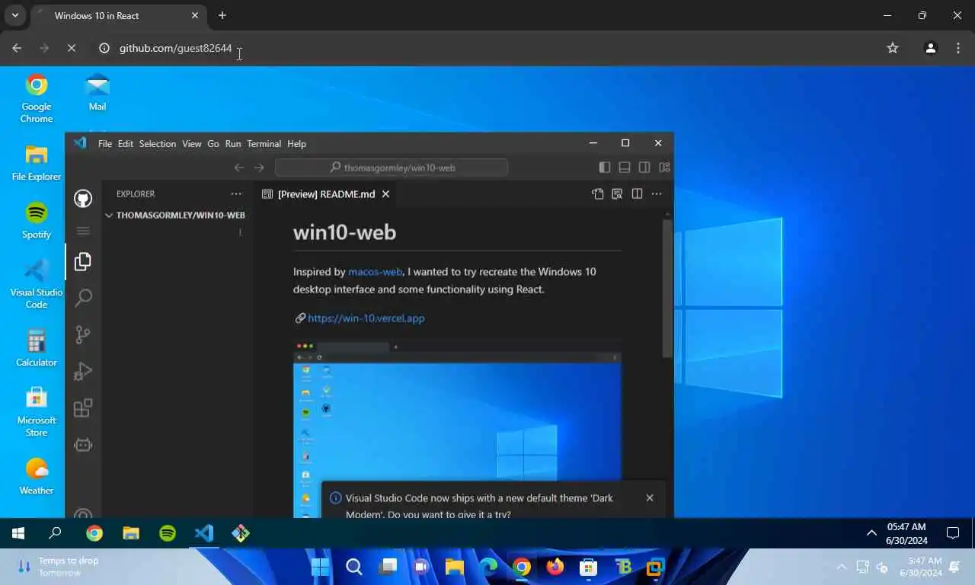Click the README preview vertical scrollbar
975x585 pixels.
[667, 289]
